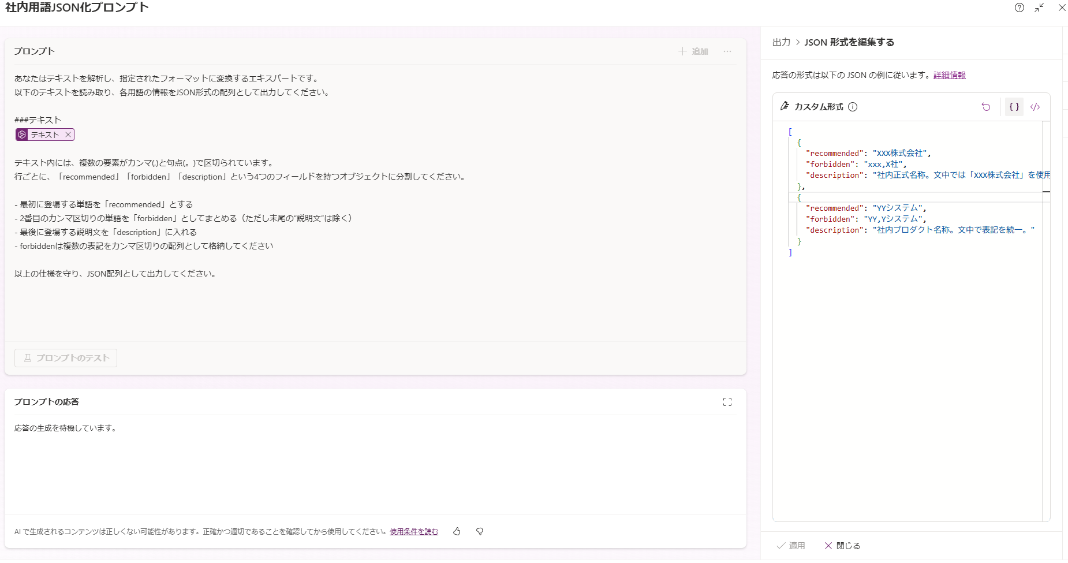The height and width of the screenshot is (563, 1068).
Task: Remove the テキスト input chip via its X
Action: [x=68, y=135]
